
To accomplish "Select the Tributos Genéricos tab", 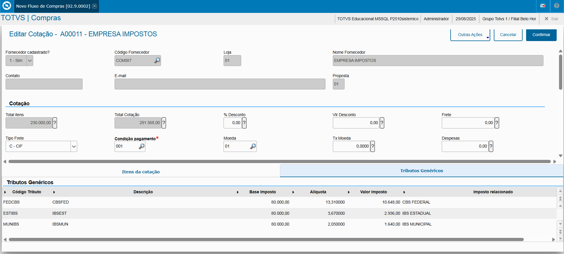I will 422,171.
